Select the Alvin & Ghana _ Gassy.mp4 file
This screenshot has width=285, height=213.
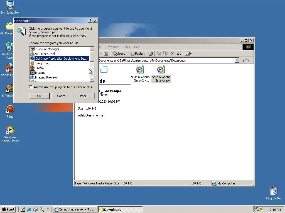[x=161, y=73]
